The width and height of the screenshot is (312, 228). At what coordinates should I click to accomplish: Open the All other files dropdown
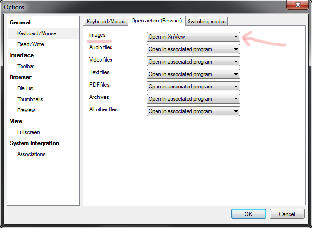pyautogui.click(x=193, y=111)
